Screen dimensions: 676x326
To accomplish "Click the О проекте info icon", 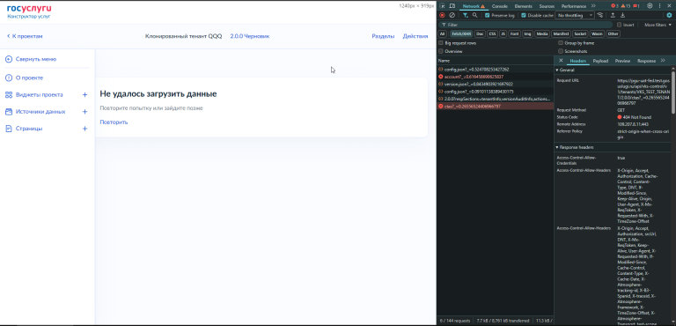I will (x=9, y=78).
